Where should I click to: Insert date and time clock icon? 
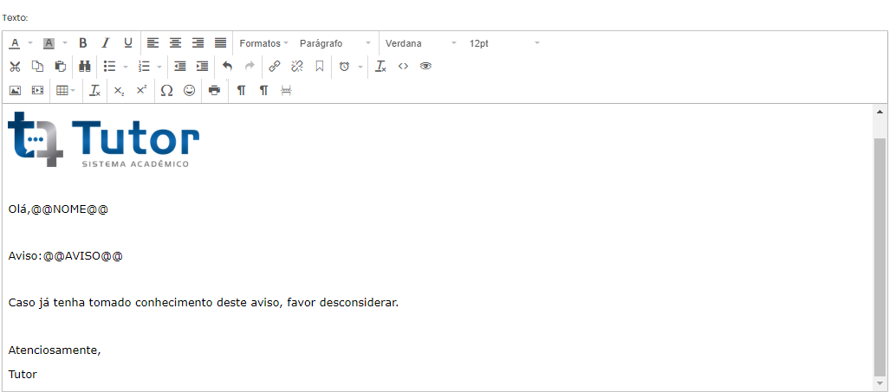point(344,67)
